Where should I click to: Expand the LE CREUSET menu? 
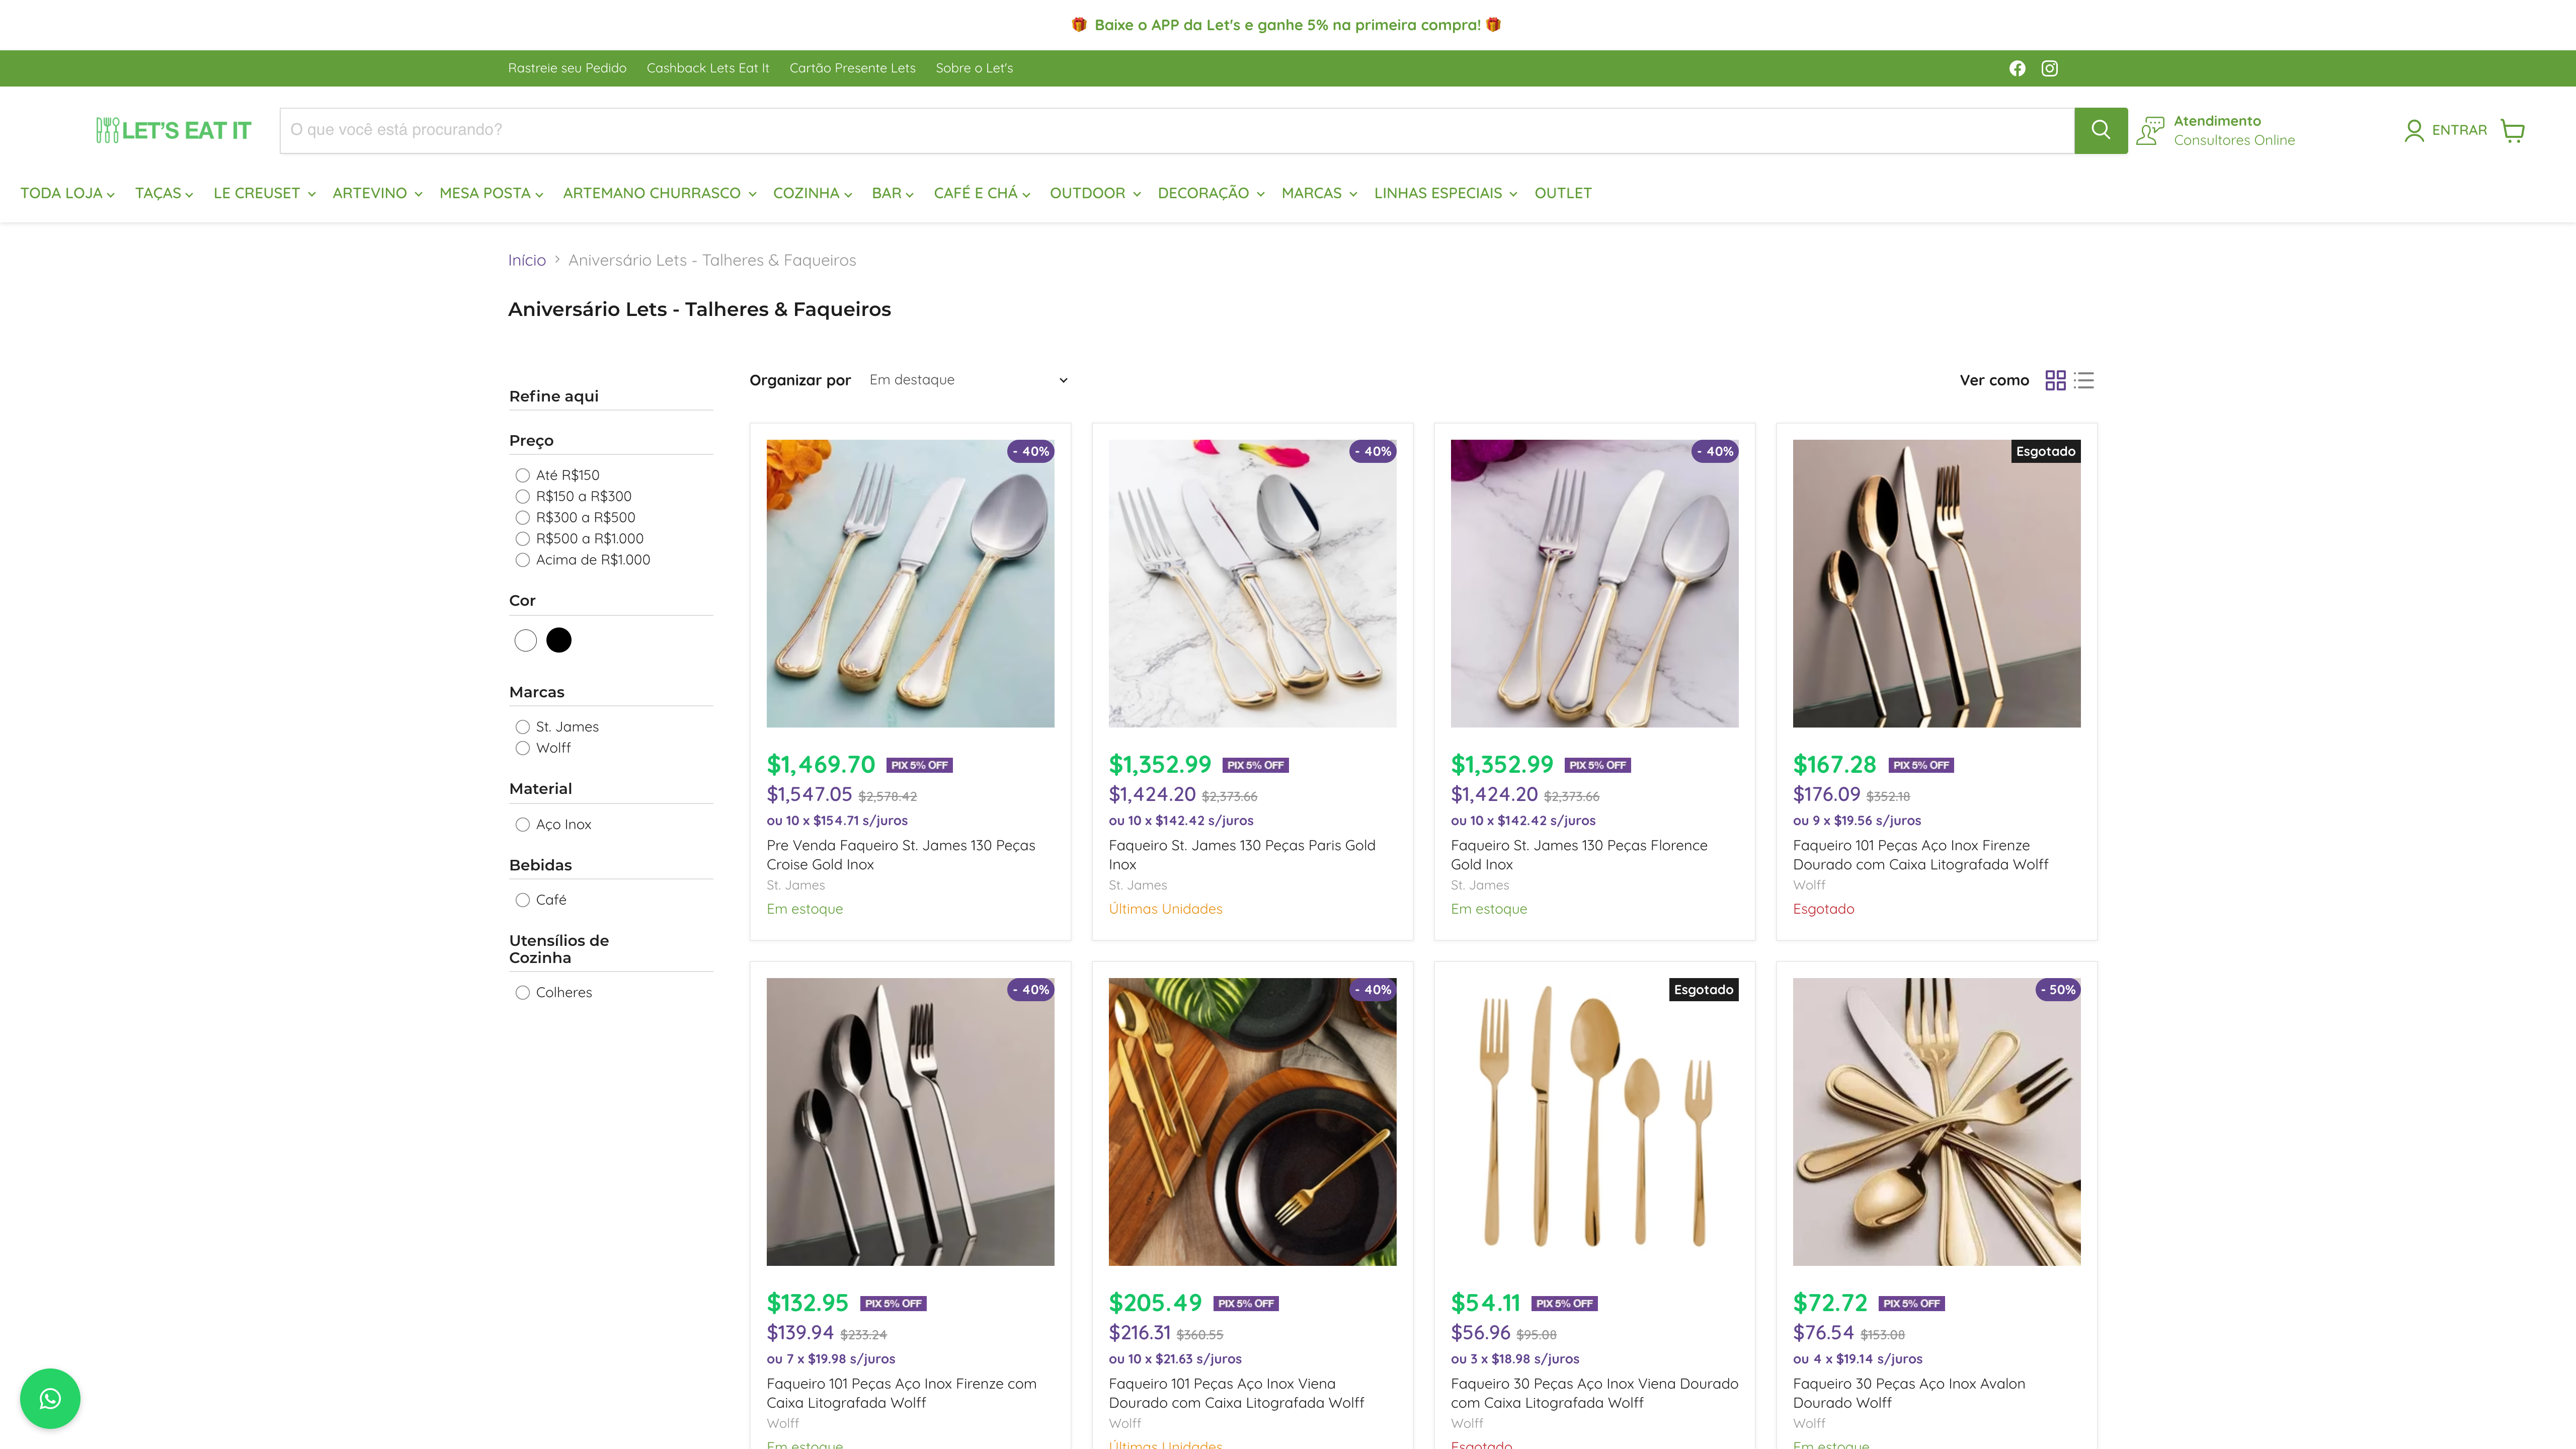(x=264, y=193)
